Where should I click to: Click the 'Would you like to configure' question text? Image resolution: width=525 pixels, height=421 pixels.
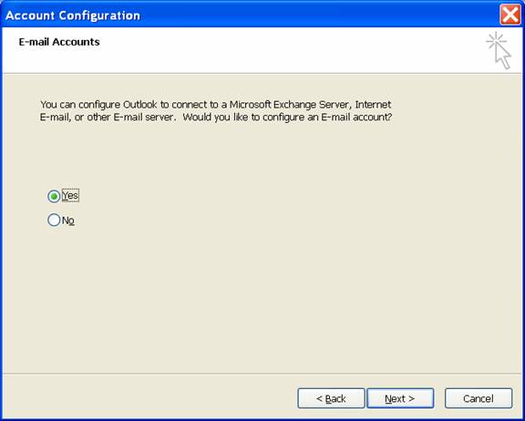287,118
